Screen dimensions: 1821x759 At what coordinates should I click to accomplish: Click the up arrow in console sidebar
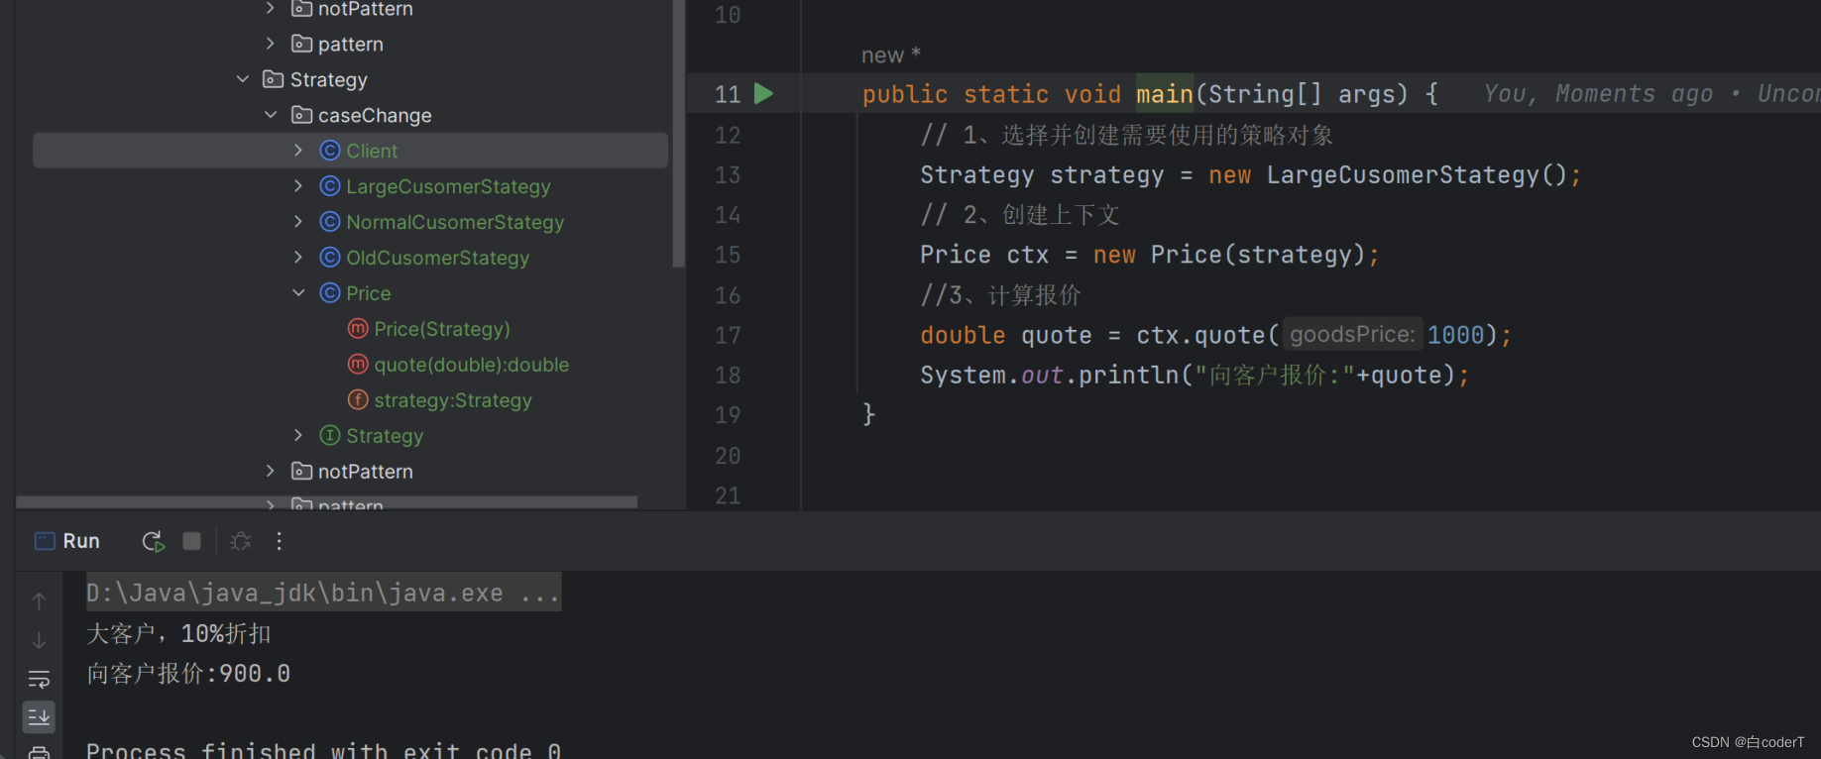pos(39,600)
